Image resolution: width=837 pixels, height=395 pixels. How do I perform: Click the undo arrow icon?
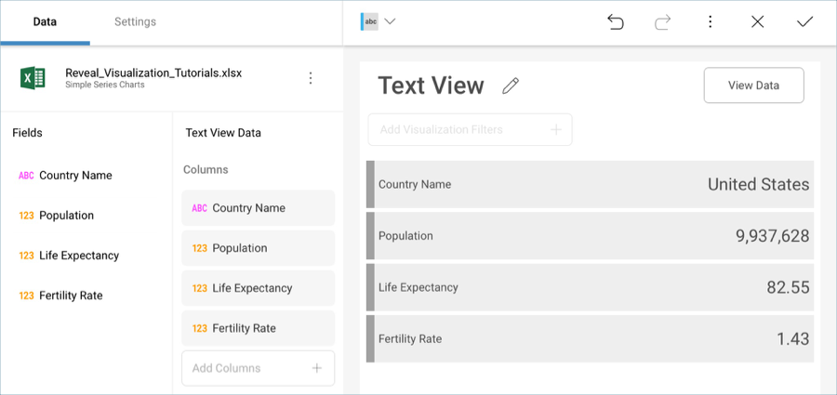(x=615, y=21)
